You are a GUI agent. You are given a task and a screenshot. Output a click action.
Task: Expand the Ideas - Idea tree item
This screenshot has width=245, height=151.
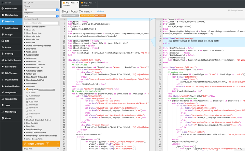click(x=25, y=30)
